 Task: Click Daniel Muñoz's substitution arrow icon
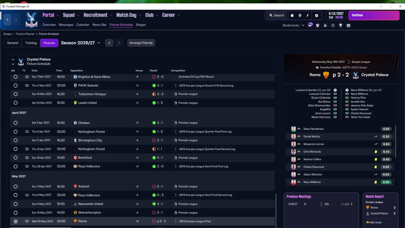coord(376,136)
